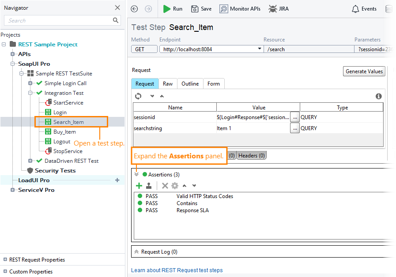Configure assertion with the gear icon
Image resolution: width=396 pixels, height=277 pixels.
click(175, 186)
